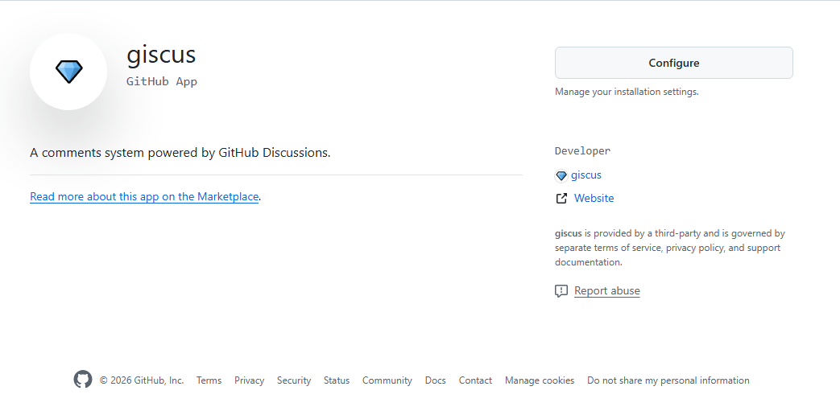Click 'Manage your installation settings.' text
The image size is (840, 407).
pyautogui.click(x=627, y=92)
